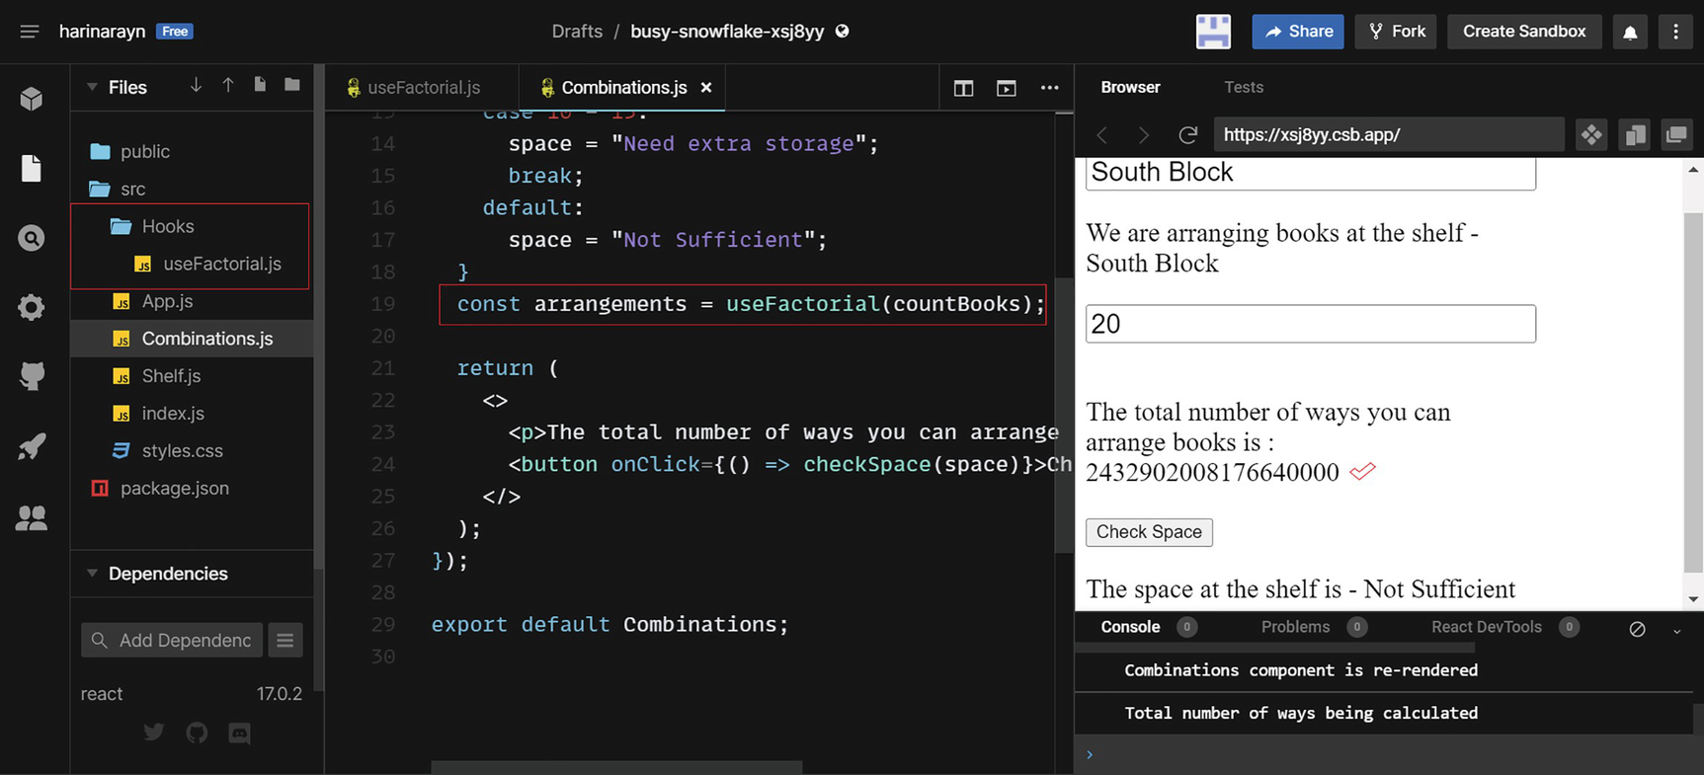
Task: Open the notifications bell
Action: [1630, 32]
